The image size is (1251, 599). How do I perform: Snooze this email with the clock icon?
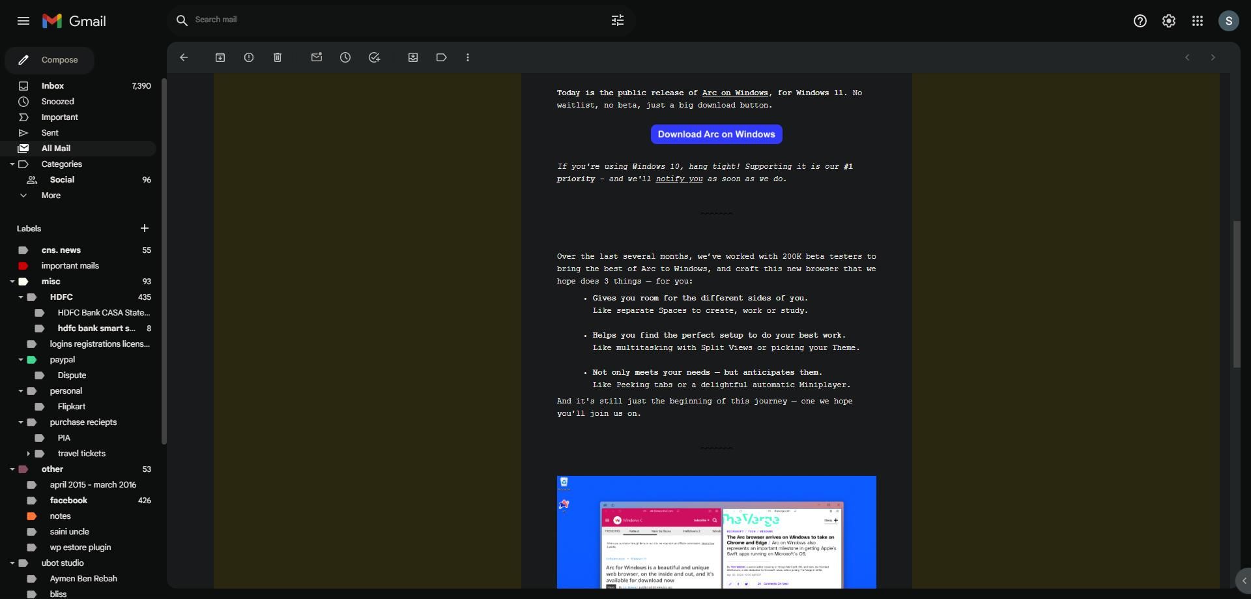(345, 57)
